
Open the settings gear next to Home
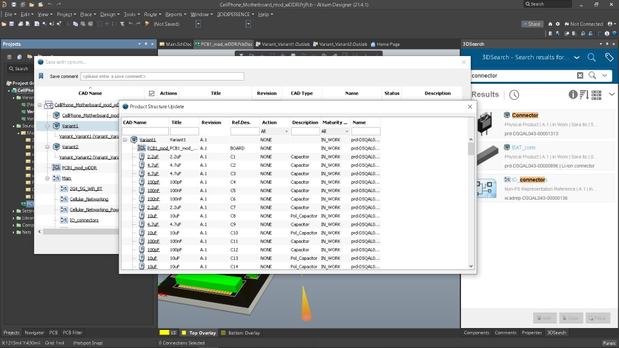[558, 24]
